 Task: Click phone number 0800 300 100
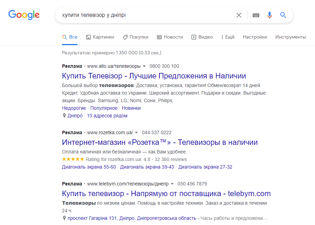point(164,66)
